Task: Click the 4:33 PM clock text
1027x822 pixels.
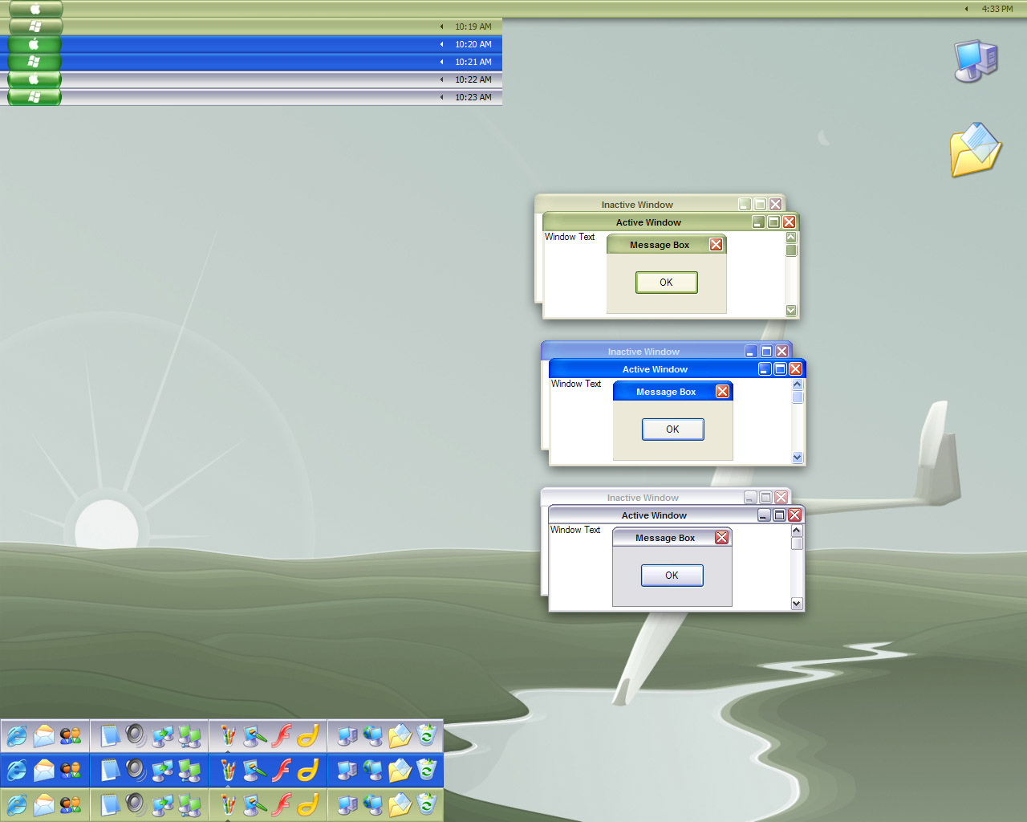Action: [997, 9]
